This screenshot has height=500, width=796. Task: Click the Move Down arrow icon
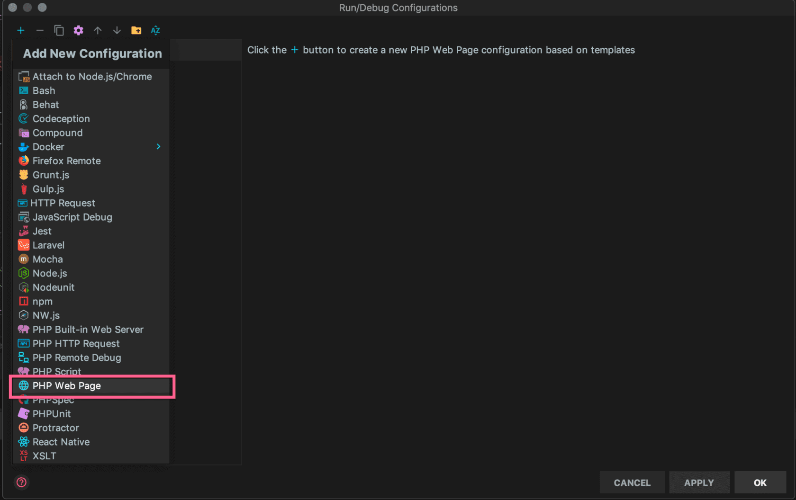tap(117, 31)
